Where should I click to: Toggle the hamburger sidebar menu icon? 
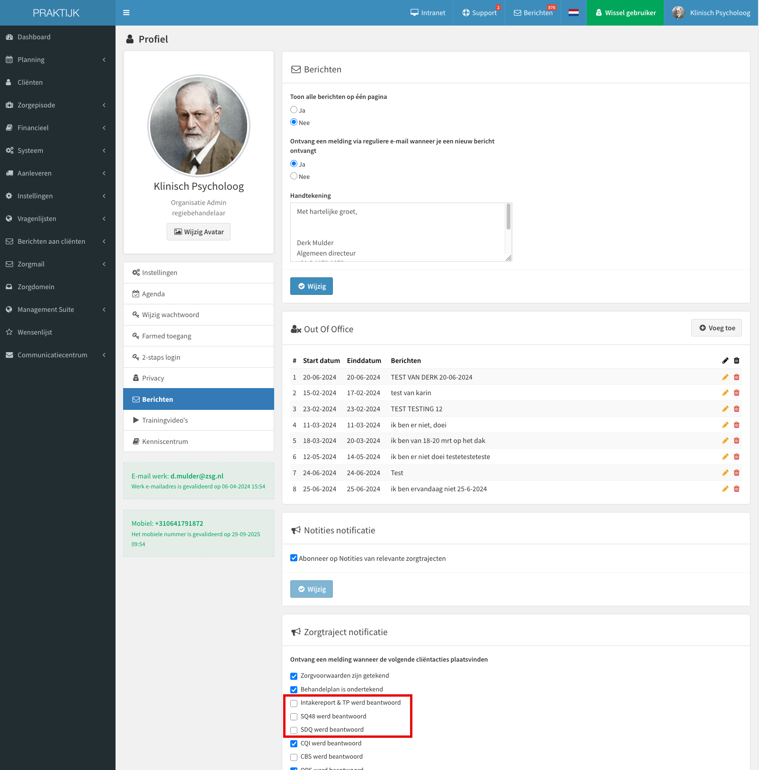pyautogui.click(x=126, y=13)
